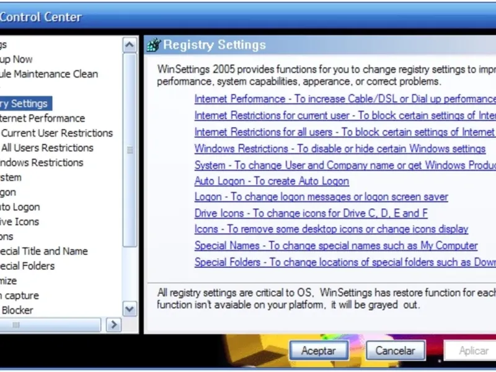Open the Drive Icons link
The height and width of the screenshot is (372, 496).
click(311, 213)
